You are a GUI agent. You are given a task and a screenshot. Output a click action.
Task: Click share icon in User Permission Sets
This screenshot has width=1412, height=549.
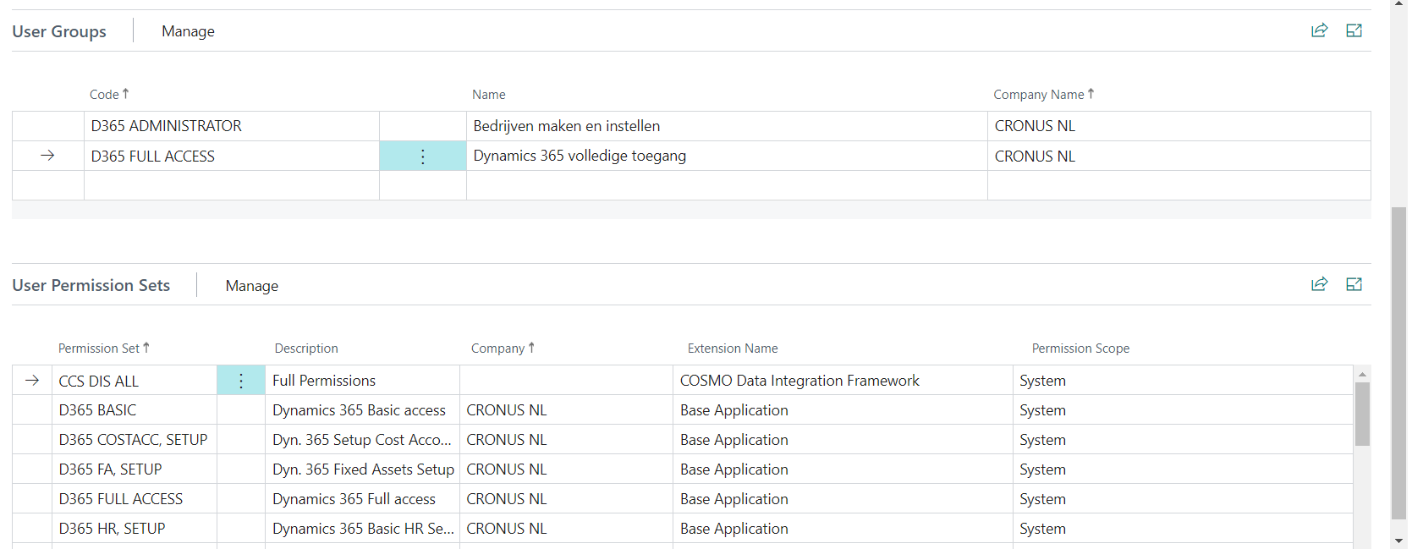click(1319, 284)
